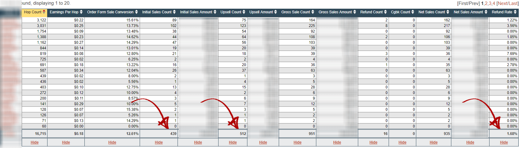Jump to page 4 of results

tap(494, 3)
